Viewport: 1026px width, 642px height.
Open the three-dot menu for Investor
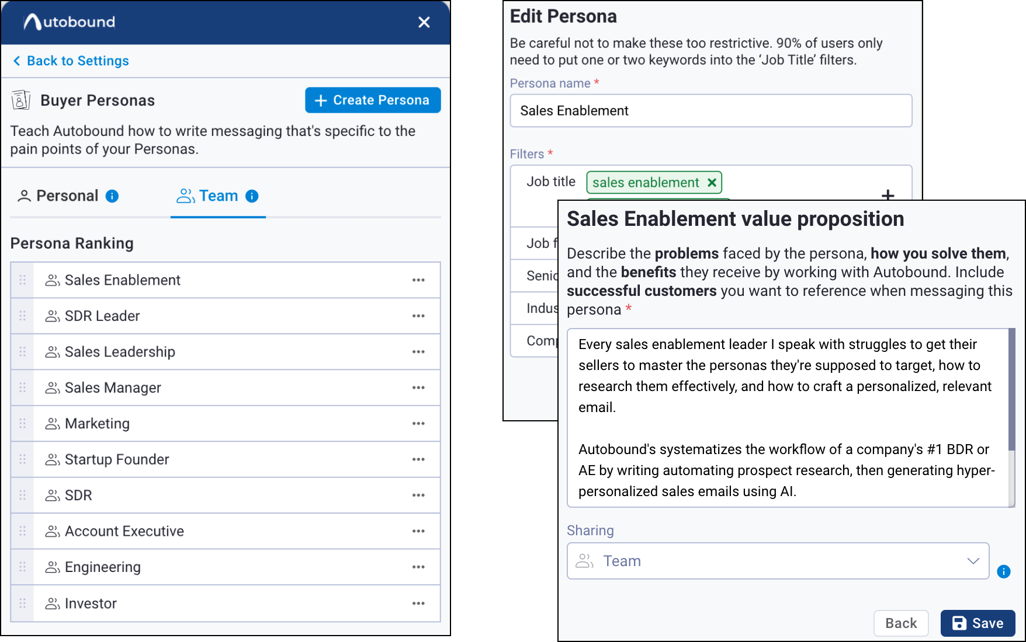(x=418, y=603)
